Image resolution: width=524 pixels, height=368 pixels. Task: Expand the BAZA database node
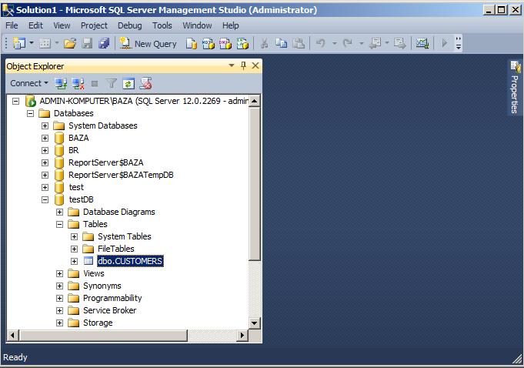click(x=45, y=138)
